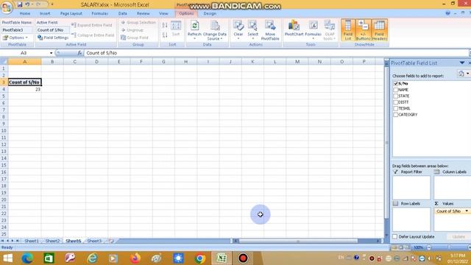Open Microsoft Edge from taskbar
Image resolution: width=471 pixels, height=265 pixels.
27,258
